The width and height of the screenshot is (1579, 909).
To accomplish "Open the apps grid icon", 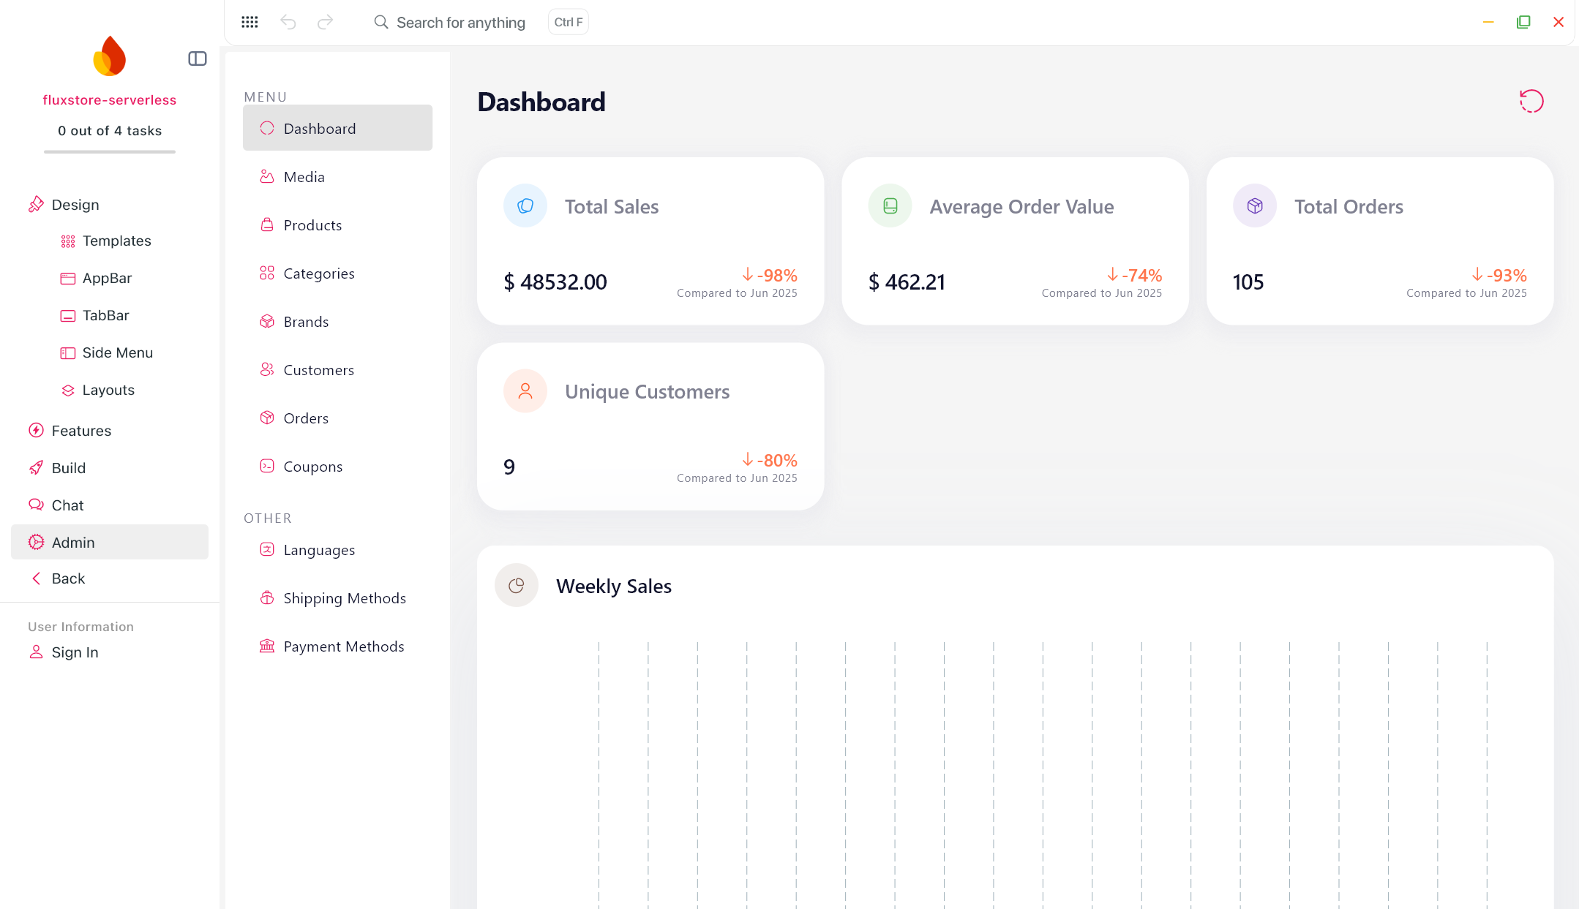I will [250, 22].
